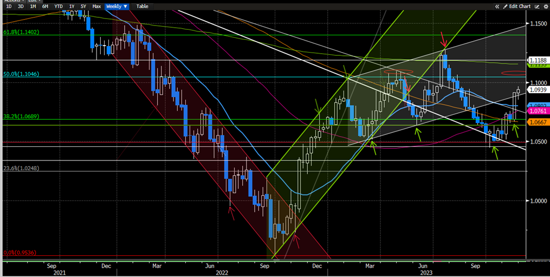This screenshot has height=277, width=550.
Task: Click the 1.1188 price level tag
Action: (538, 60)
